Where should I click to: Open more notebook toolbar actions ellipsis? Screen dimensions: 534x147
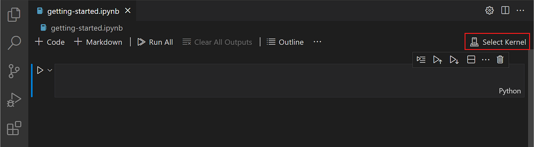pyautogui.click(x=317, y=42)
